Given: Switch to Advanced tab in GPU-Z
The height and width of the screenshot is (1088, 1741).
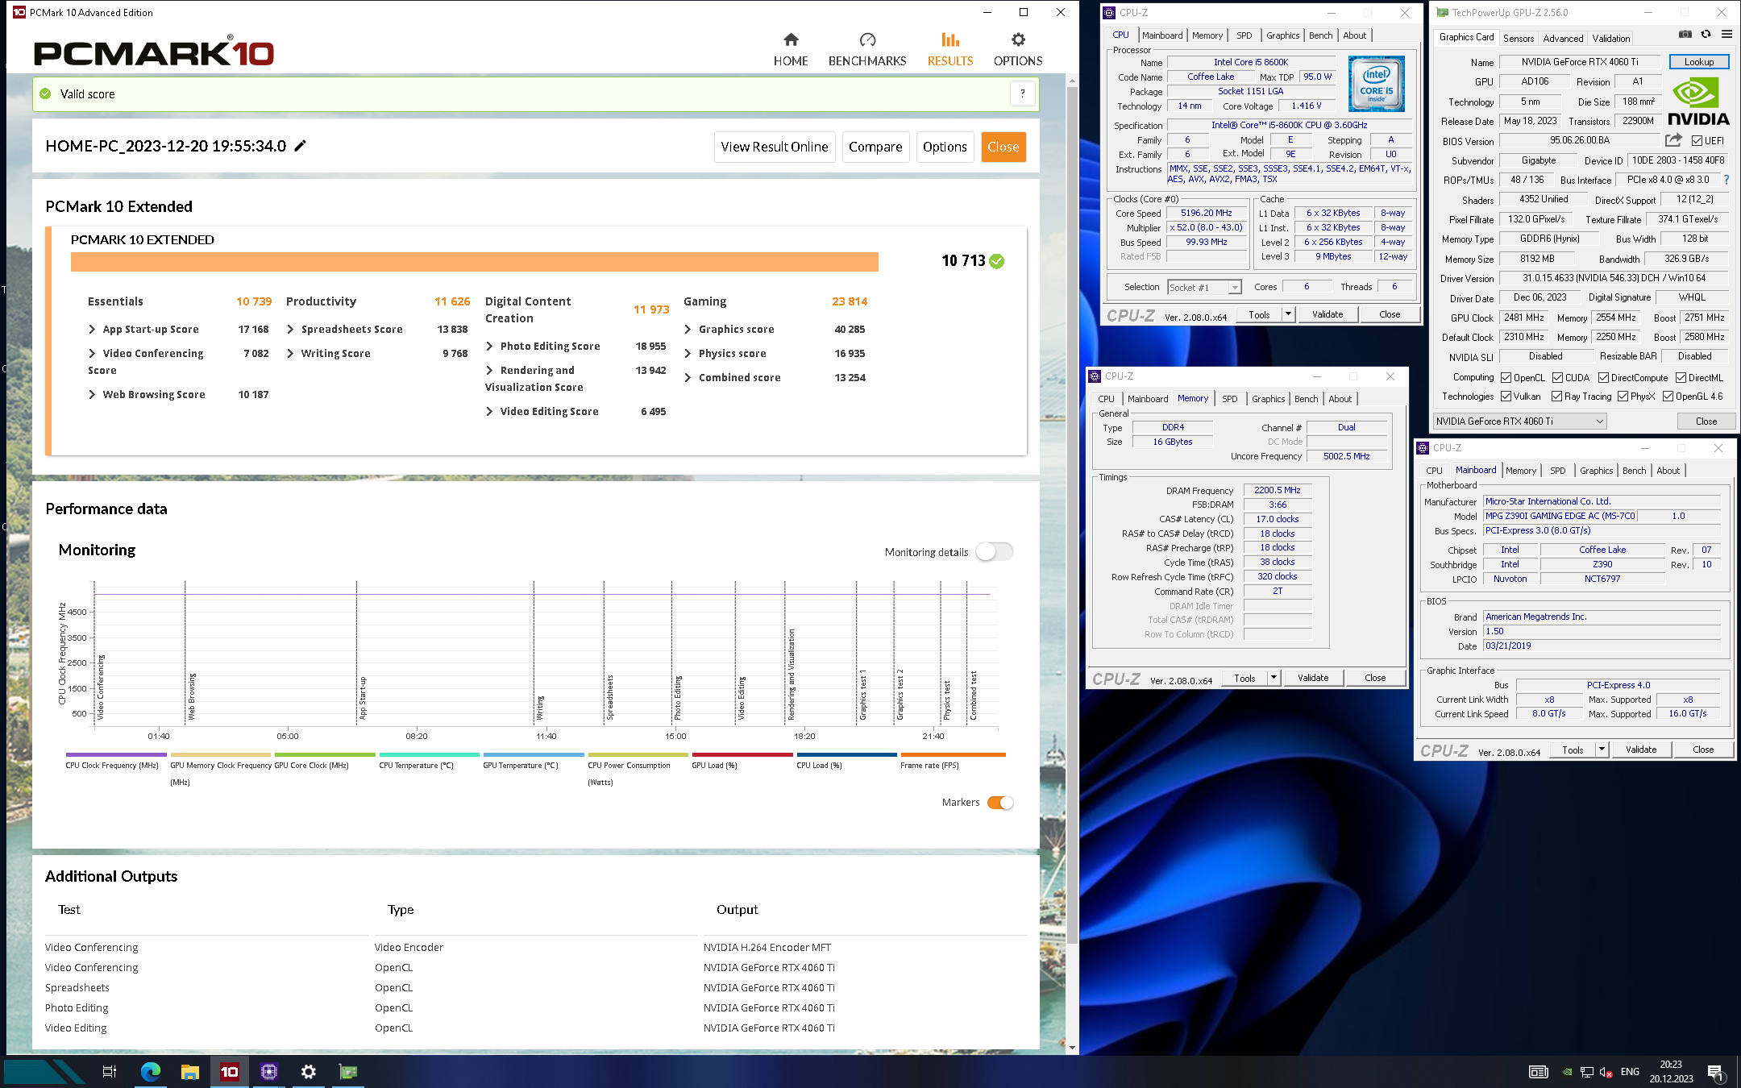Looking at the screenshot, I should [x=1563, y=38].
